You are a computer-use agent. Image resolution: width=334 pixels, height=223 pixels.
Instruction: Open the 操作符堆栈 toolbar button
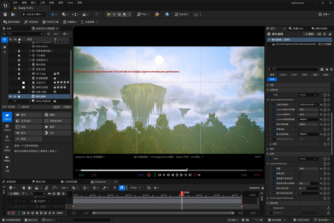[12, 22]
